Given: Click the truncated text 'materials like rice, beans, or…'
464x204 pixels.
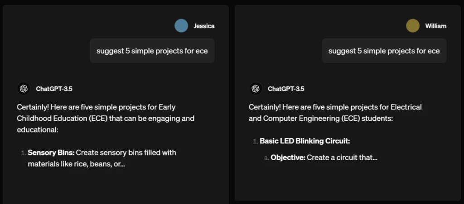Looking at the screenshot, I should point(76,164).
